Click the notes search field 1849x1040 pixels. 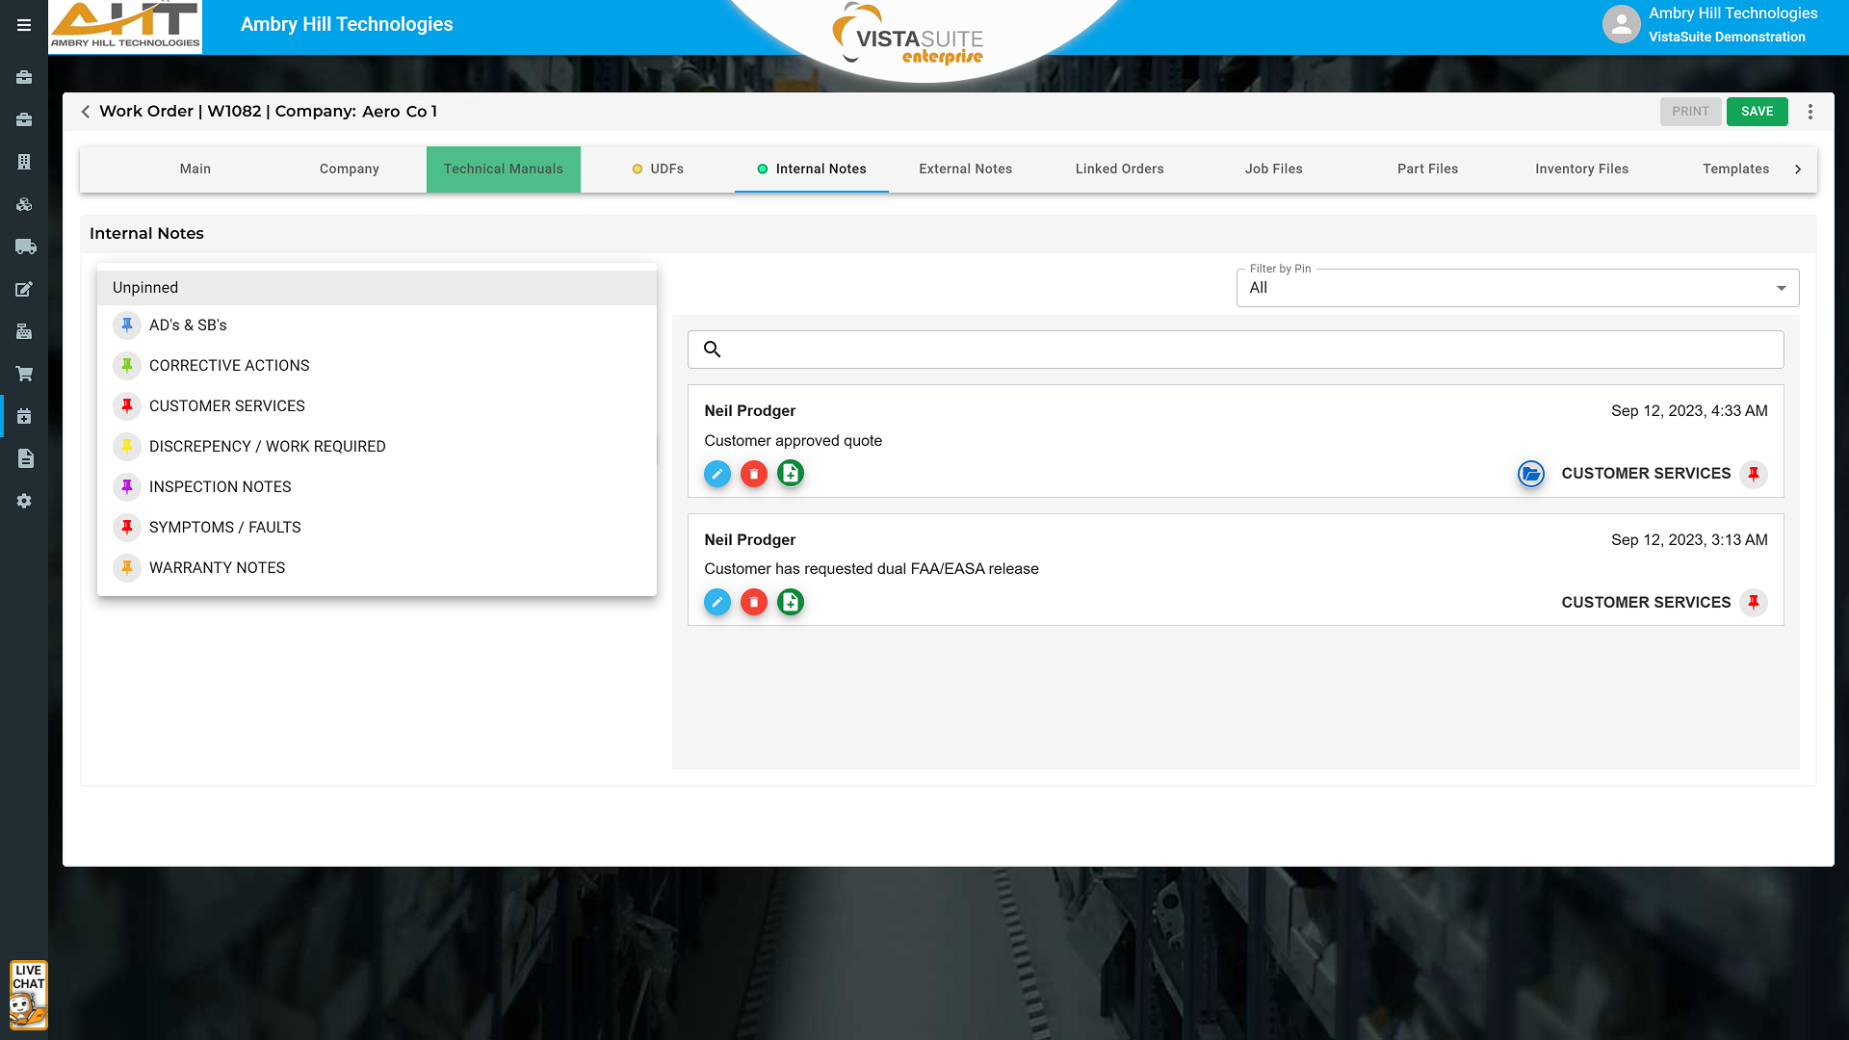[1236, 350]
